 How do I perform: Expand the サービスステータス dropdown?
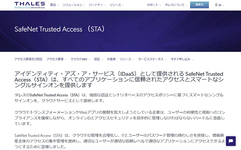tap(152, 59)
